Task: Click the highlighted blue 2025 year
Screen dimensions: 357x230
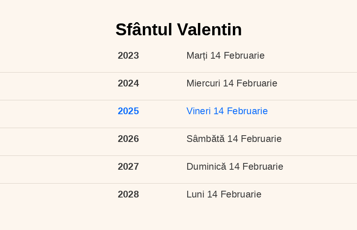Action: point(128,111)
